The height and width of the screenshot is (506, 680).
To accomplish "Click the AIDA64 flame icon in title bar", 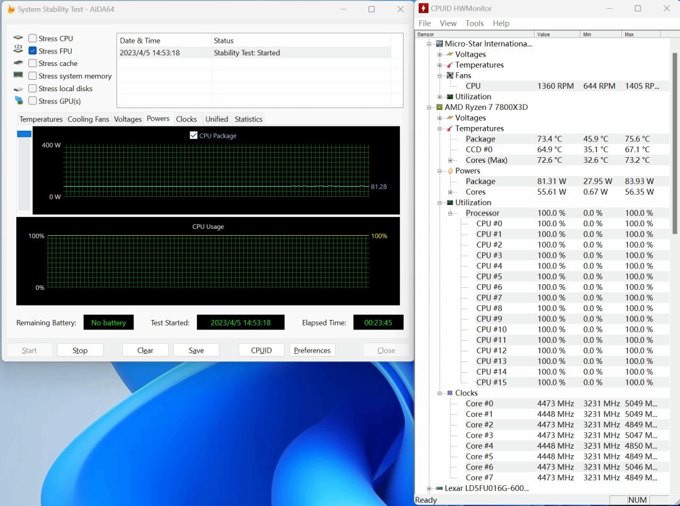I will (x=11, y=9).
